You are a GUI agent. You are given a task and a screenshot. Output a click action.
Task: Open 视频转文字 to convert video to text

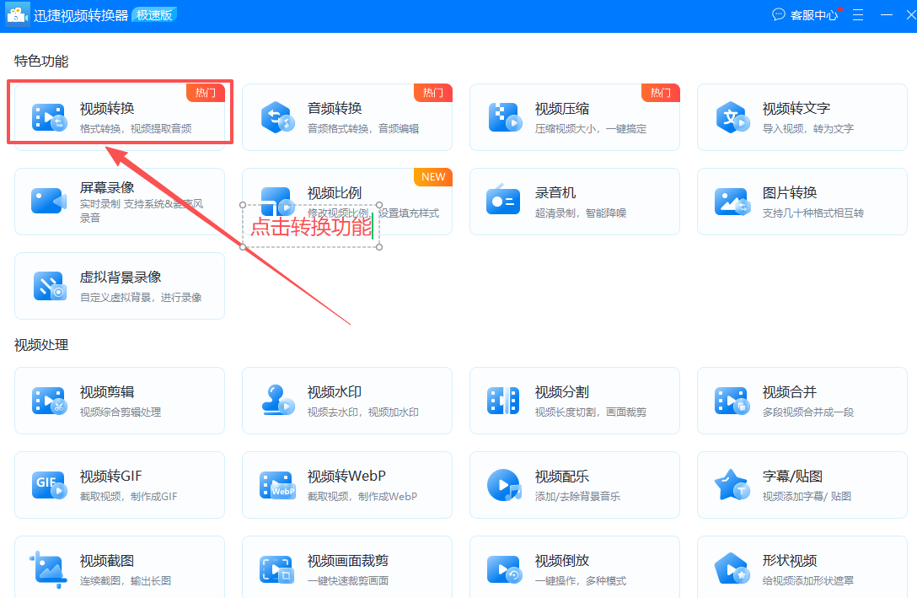click(x=802, y=116)
